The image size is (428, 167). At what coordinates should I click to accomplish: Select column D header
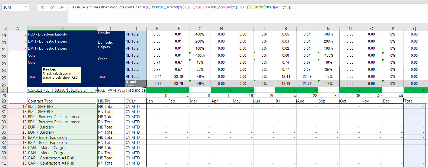click(x=136, y=28)
